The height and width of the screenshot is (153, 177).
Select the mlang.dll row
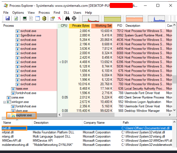[87, 137]
